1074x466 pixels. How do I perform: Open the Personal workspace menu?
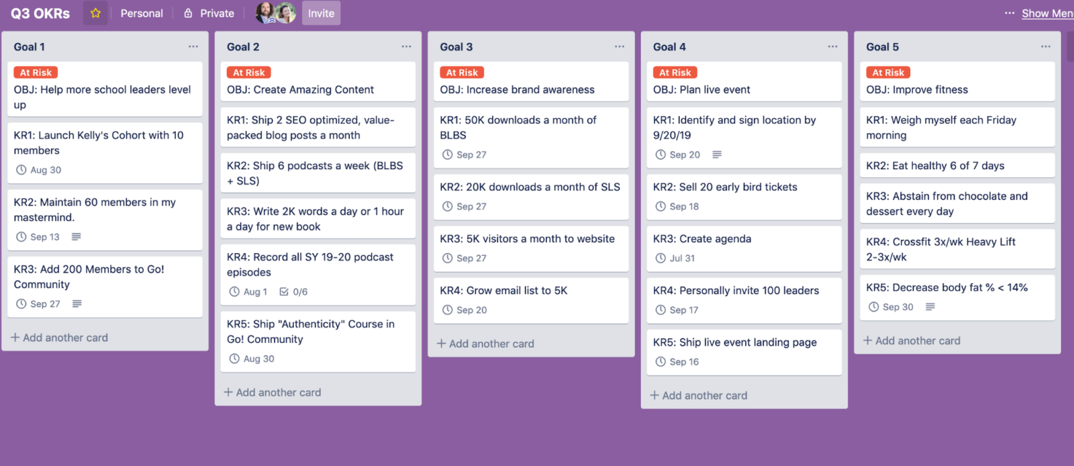click(x=142, y=13)
